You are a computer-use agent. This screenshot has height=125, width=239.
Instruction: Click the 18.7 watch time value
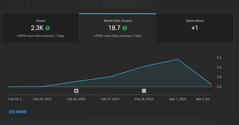click(x=114, y=28)
